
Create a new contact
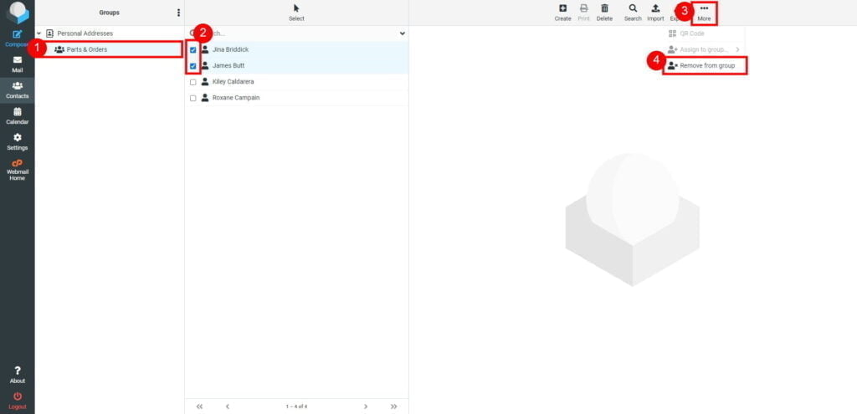[562, 13]
